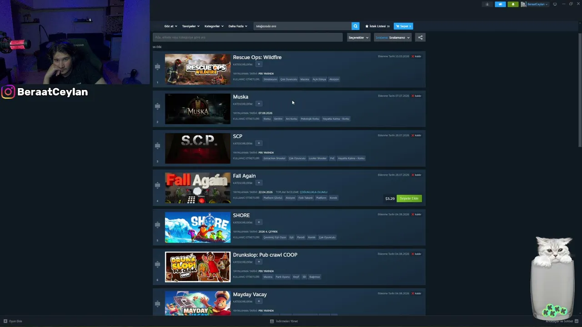
Task: Open Arkadaşlar ve Sohbet chat
Action: (559, 321)
